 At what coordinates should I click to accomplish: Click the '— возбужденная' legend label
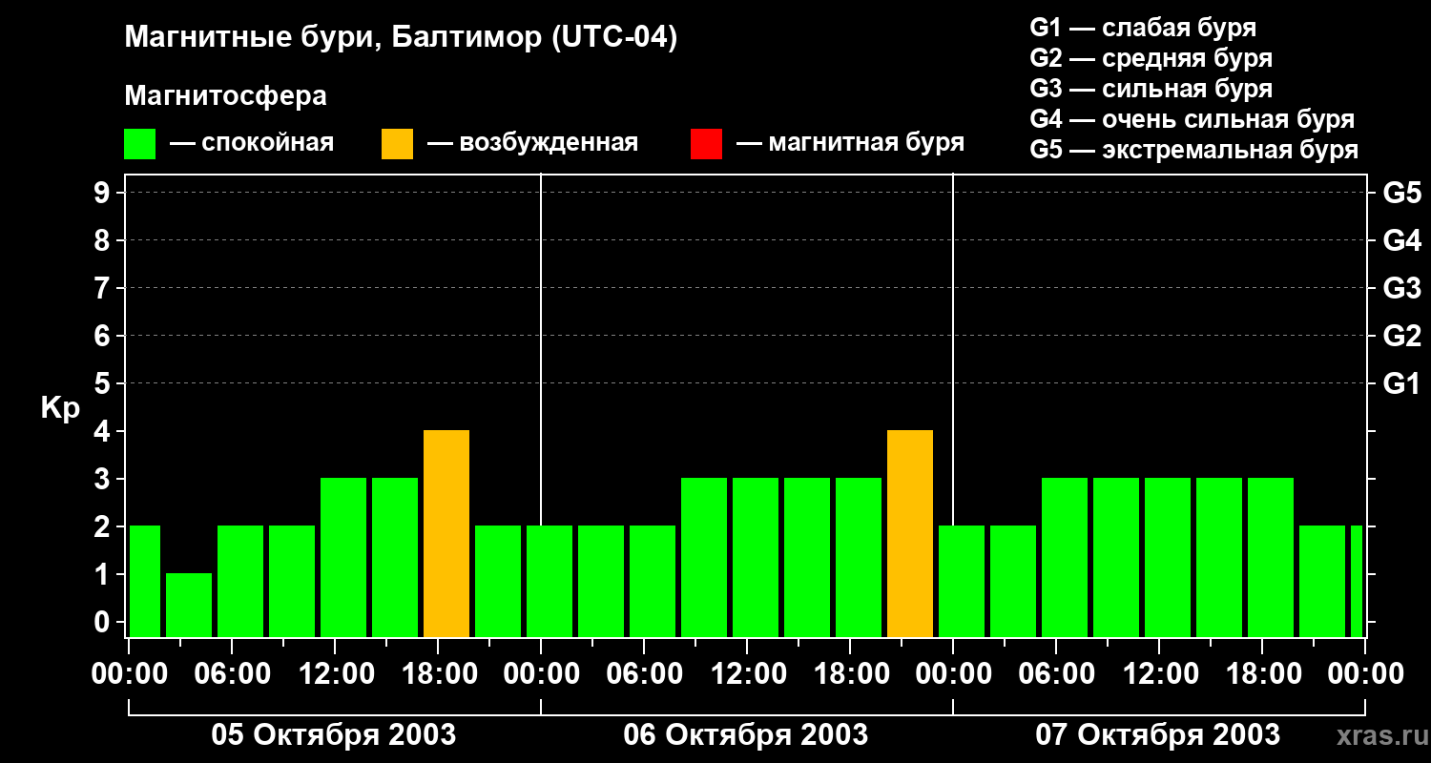pyautogui.click(x=533, y=143)
